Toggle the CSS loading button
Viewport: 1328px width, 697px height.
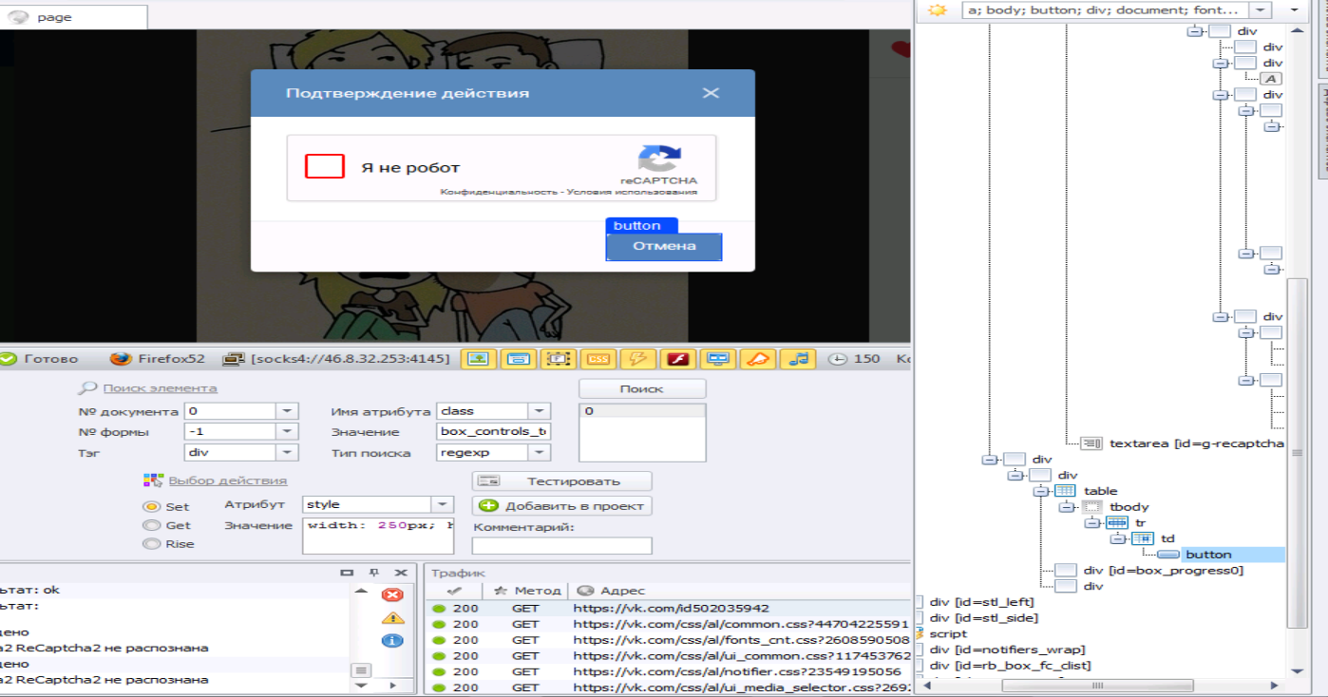(x=598, y=359)
